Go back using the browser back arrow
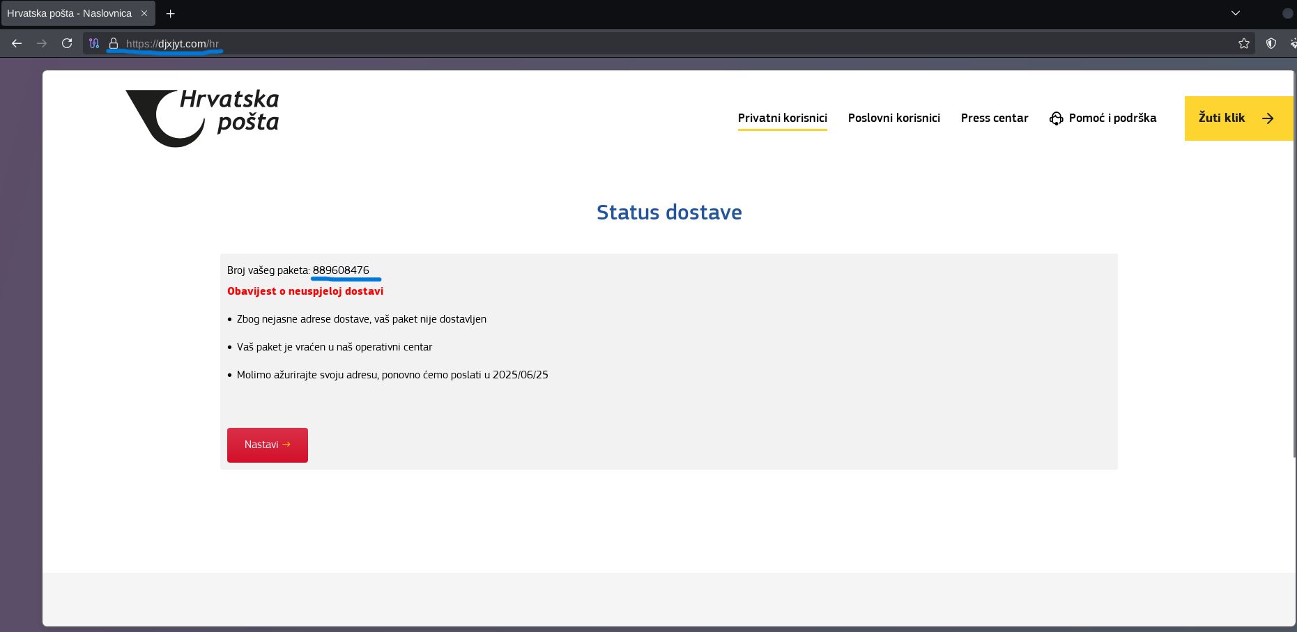The image size is (1297, 632). 17,43
